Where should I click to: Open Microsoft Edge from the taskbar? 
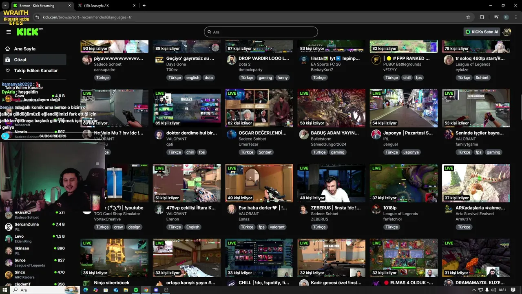click(86, 290)
